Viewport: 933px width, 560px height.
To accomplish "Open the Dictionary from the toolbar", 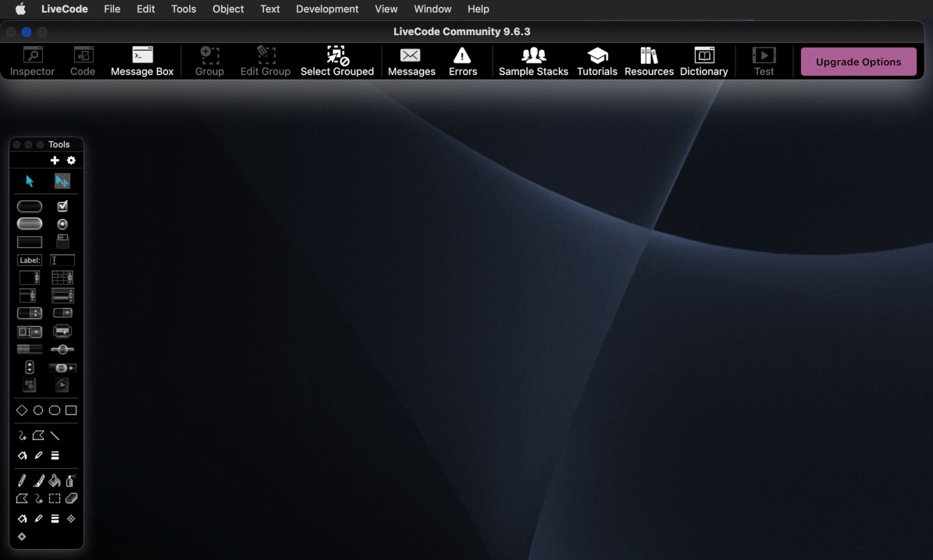I will [x=703, y=62].
